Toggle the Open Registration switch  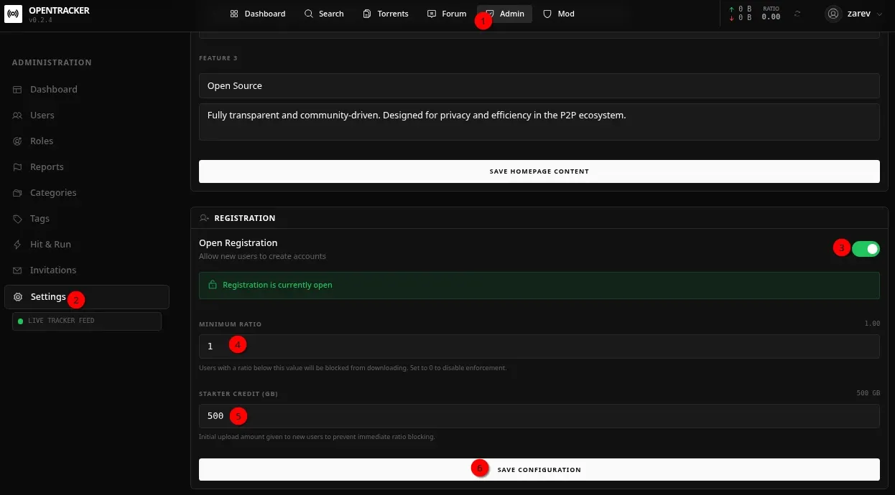pyautogui.click(x=866, y=249)
